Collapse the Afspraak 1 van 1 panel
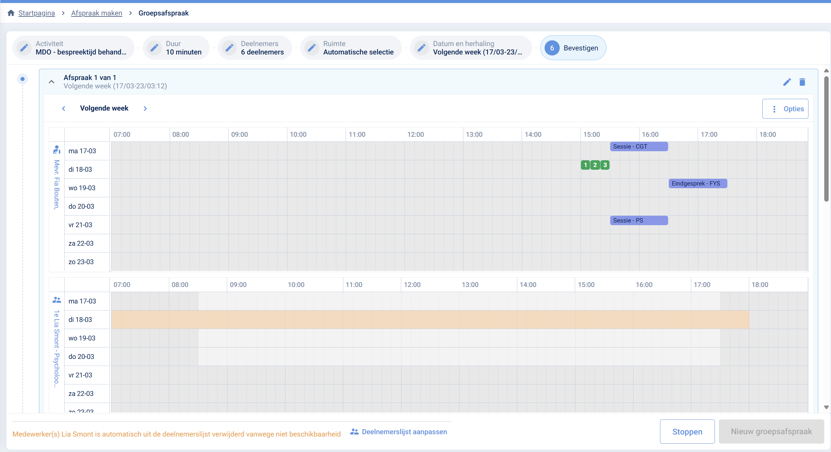The width and height of the screenshot is (831, 452). (51, 82)
